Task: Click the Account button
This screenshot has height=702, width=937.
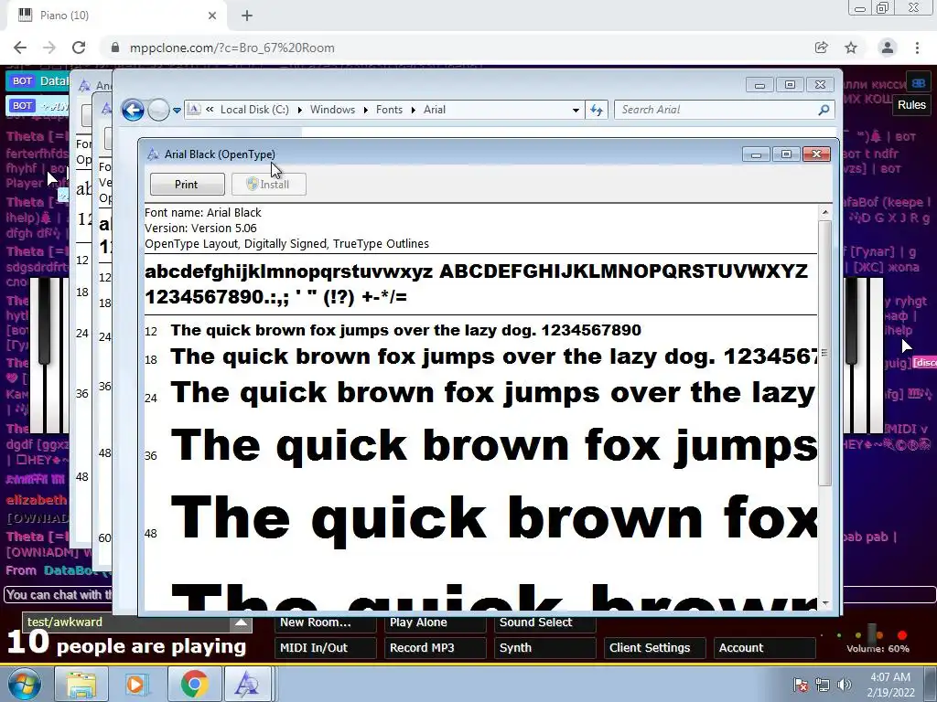Action: [764, 648]
